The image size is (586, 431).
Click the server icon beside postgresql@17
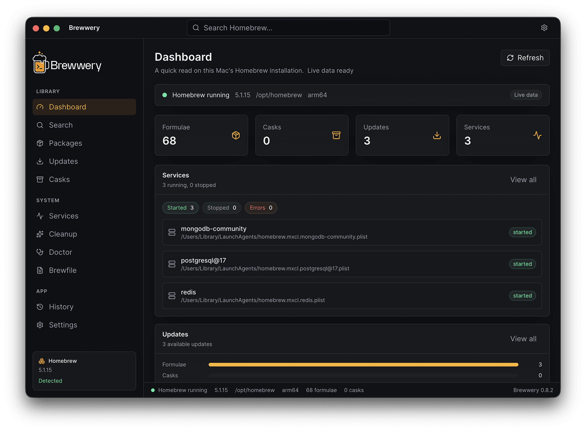click(x=172, y=264)
